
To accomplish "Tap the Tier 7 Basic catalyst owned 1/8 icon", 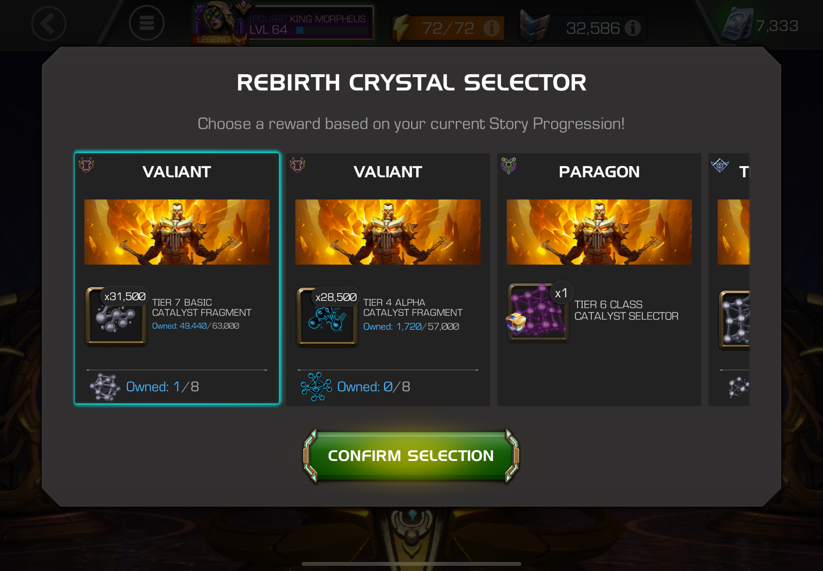I will (105, 387).
